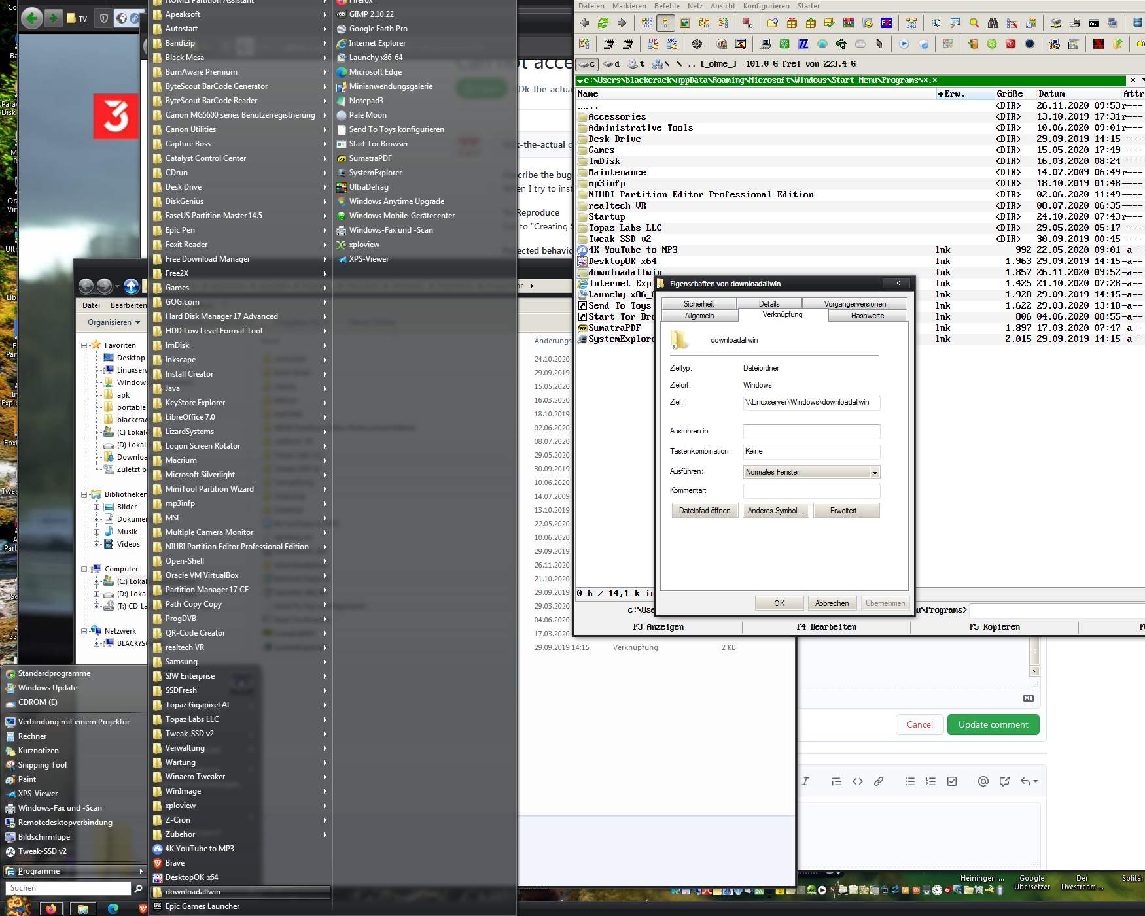Screen dimensions: 1145x916
Task: Collapse the Netzwerk tree node in Explorer
Action: tap(84, 631)
